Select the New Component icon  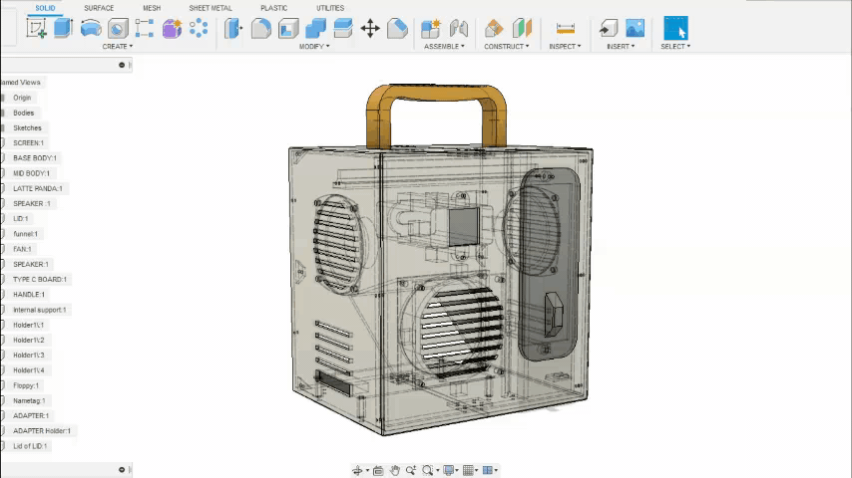click(431, 29)
